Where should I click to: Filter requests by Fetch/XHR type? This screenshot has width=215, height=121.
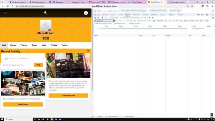coord(160,21)
